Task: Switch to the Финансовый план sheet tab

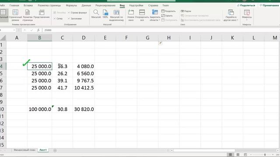Action: [x=24, y=150]
